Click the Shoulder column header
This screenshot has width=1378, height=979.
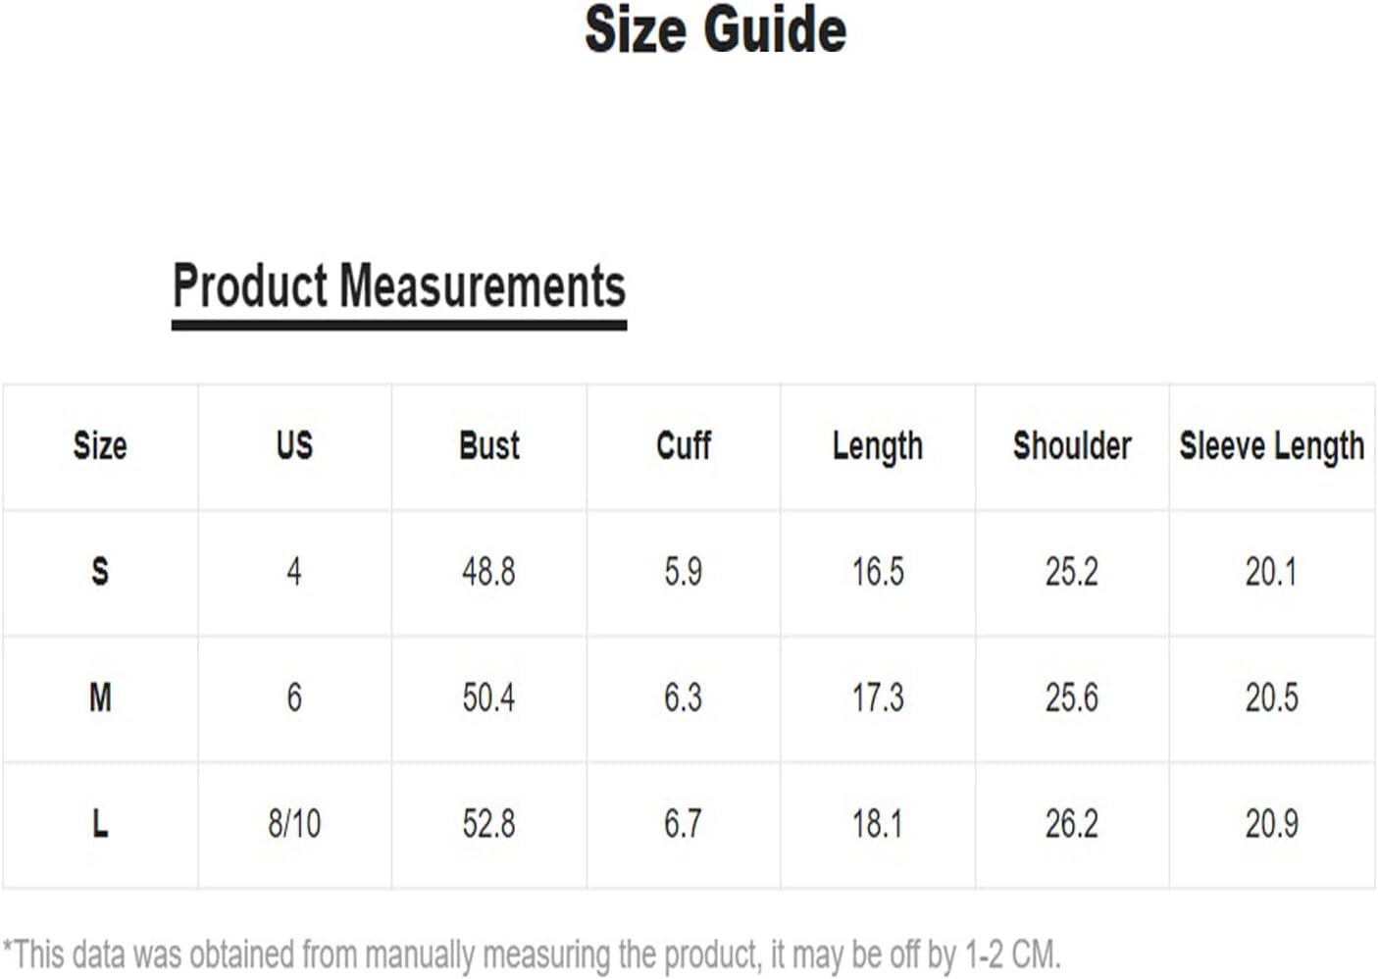(x=1072, y=445)
